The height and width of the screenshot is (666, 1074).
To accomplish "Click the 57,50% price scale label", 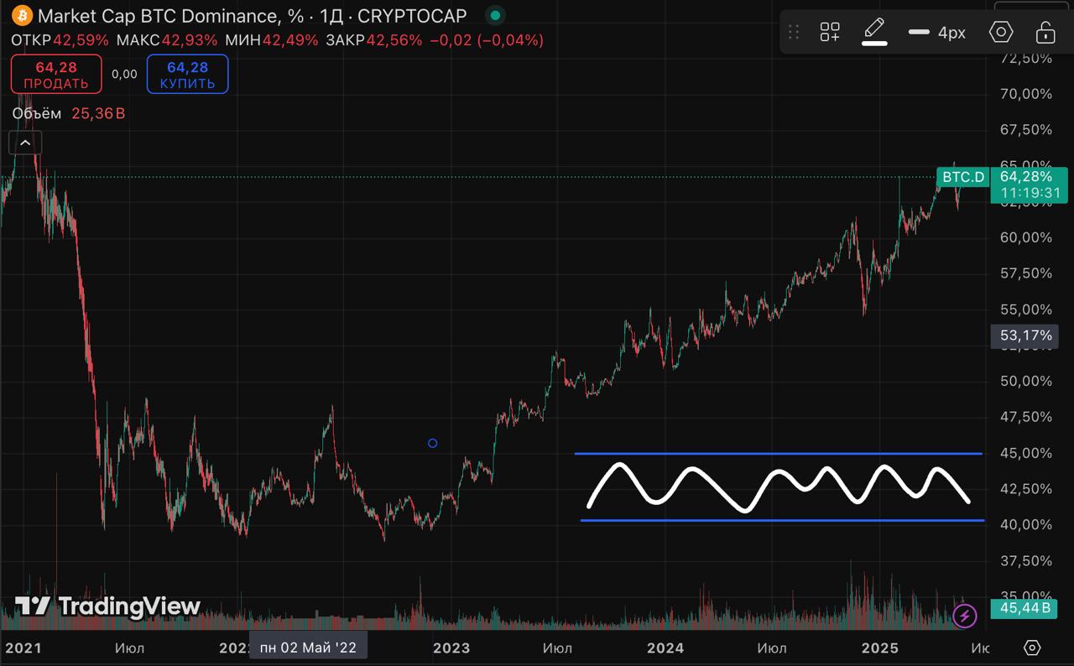I will 1026,273.
